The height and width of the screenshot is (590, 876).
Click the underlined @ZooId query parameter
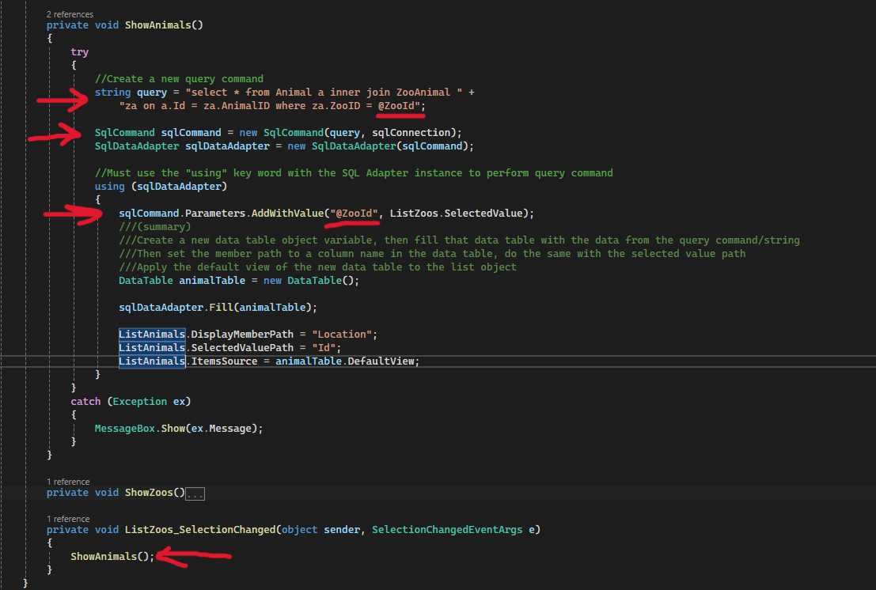pos(397,105)
